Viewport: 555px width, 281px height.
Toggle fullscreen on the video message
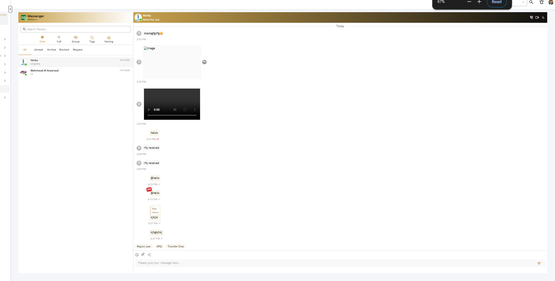pos(185,109)
